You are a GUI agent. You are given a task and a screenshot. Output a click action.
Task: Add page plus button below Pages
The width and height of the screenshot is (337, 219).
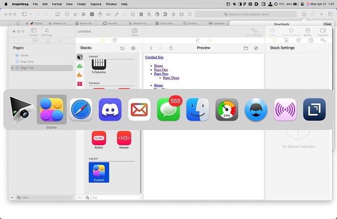click(x=12, y=197)
